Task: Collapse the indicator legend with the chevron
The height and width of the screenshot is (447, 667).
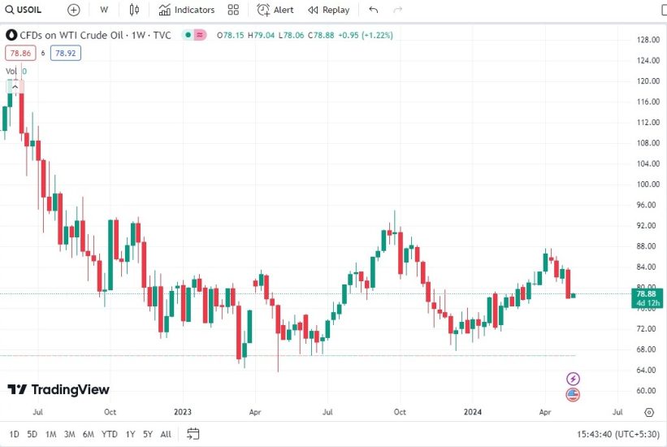Action: [x=14, y=86]
